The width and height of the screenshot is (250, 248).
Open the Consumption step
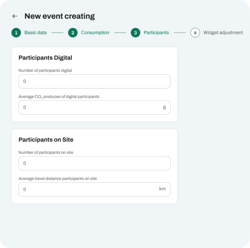coord(95,32)
